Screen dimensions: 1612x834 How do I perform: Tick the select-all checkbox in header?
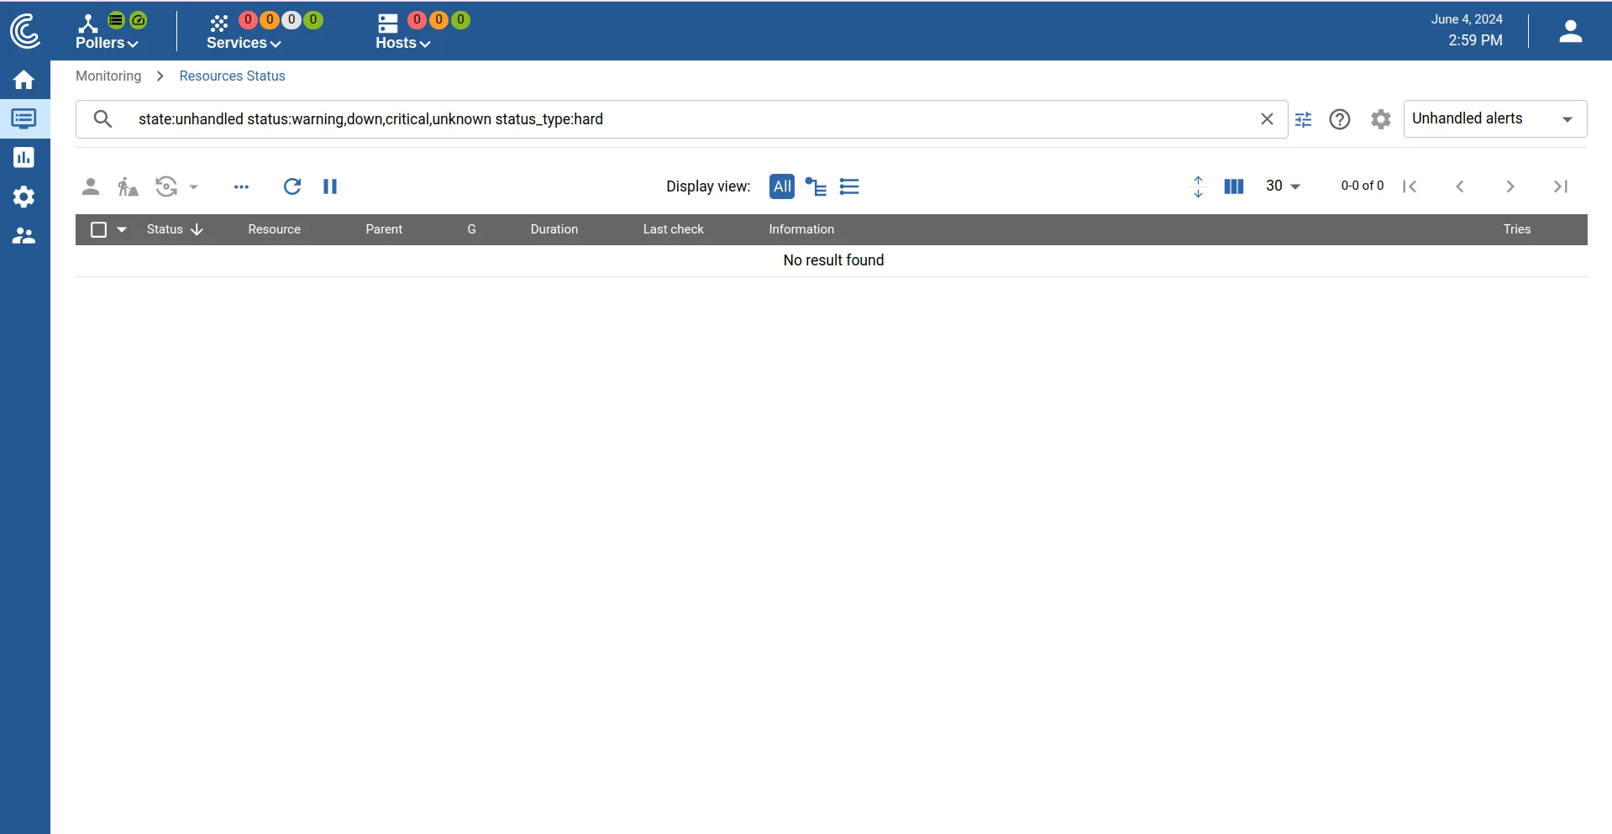coord(98,229)
